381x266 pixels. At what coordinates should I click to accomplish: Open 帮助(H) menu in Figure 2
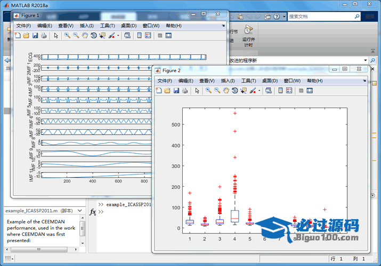coord(315,81)
